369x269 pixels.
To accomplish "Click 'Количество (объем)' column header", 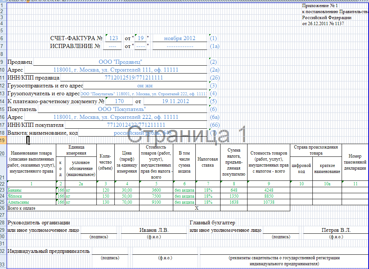I will (x=106, y=162).
